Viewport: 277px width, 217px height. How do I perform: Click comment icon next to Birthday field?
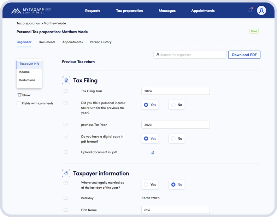[x=66, y=198]
